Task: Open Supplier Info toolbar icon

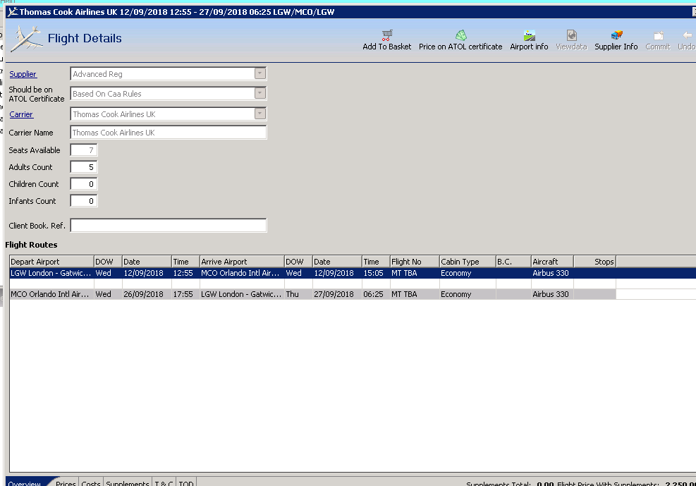Action: pos(616,35)
